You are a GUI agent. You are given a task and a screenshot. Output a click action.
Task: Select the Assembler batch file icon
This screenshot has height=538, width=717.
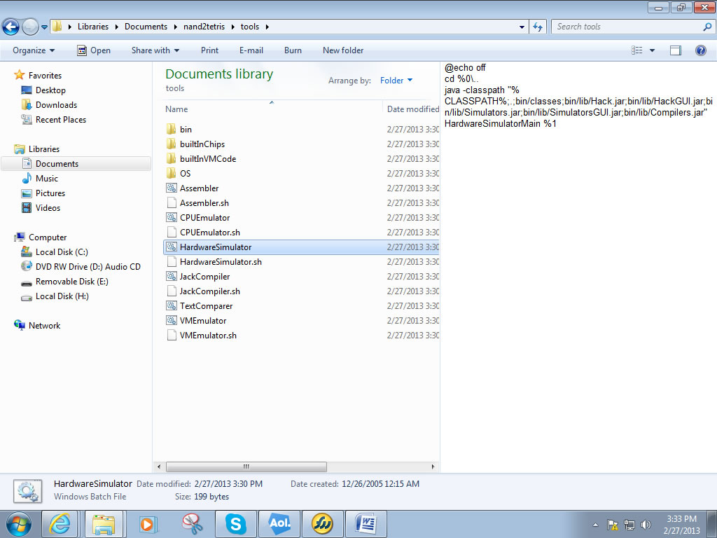pyautogui.click(x=172, y=188)
